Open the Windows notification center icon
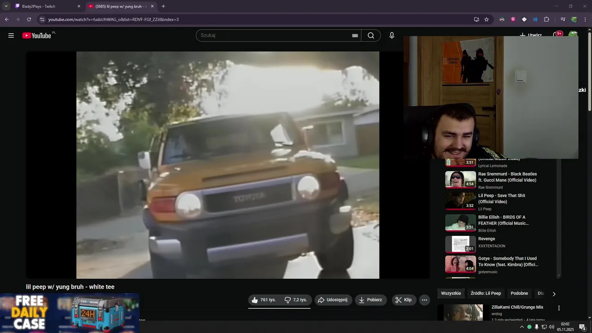The height and width of the screenshot is (333, 592). [x=583, y=327]
